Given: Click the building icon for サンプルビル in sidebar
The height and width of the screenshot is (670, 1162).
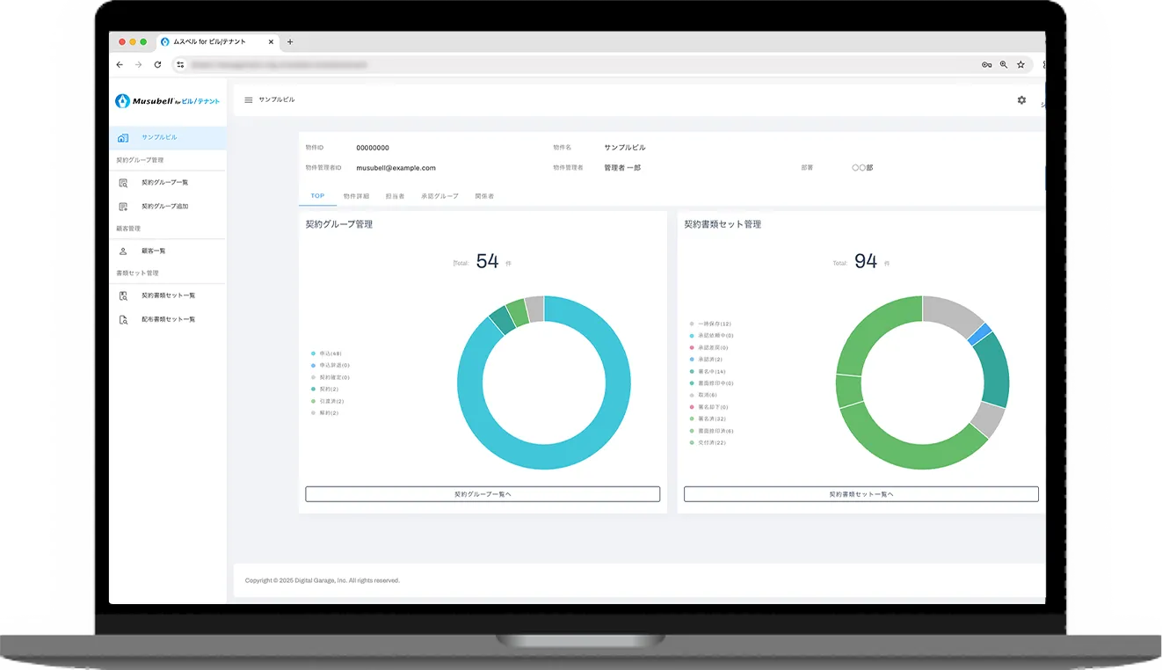Looking at the screenshot, I should click(x=123, y=138).
